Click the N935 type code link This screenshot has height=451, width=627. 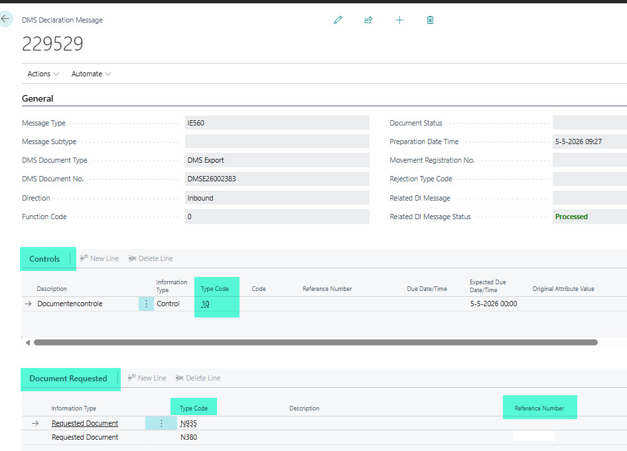pyautogui.click(x=188, y=423)
